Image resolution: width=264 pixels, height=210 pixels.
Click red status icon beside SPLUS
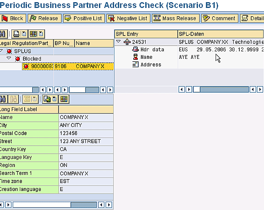point(9,51)
